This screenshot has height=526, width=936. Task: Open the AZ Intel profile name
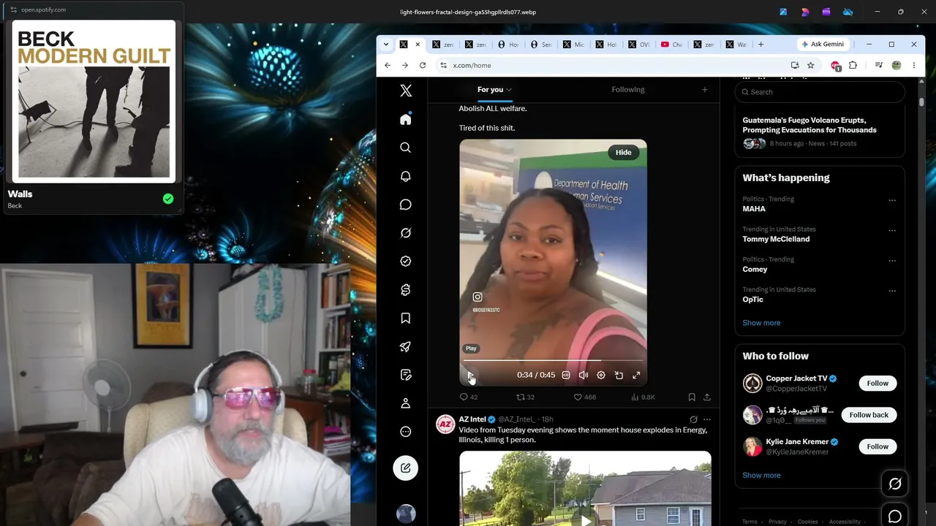pyautogui.click(x=472, y=419)
